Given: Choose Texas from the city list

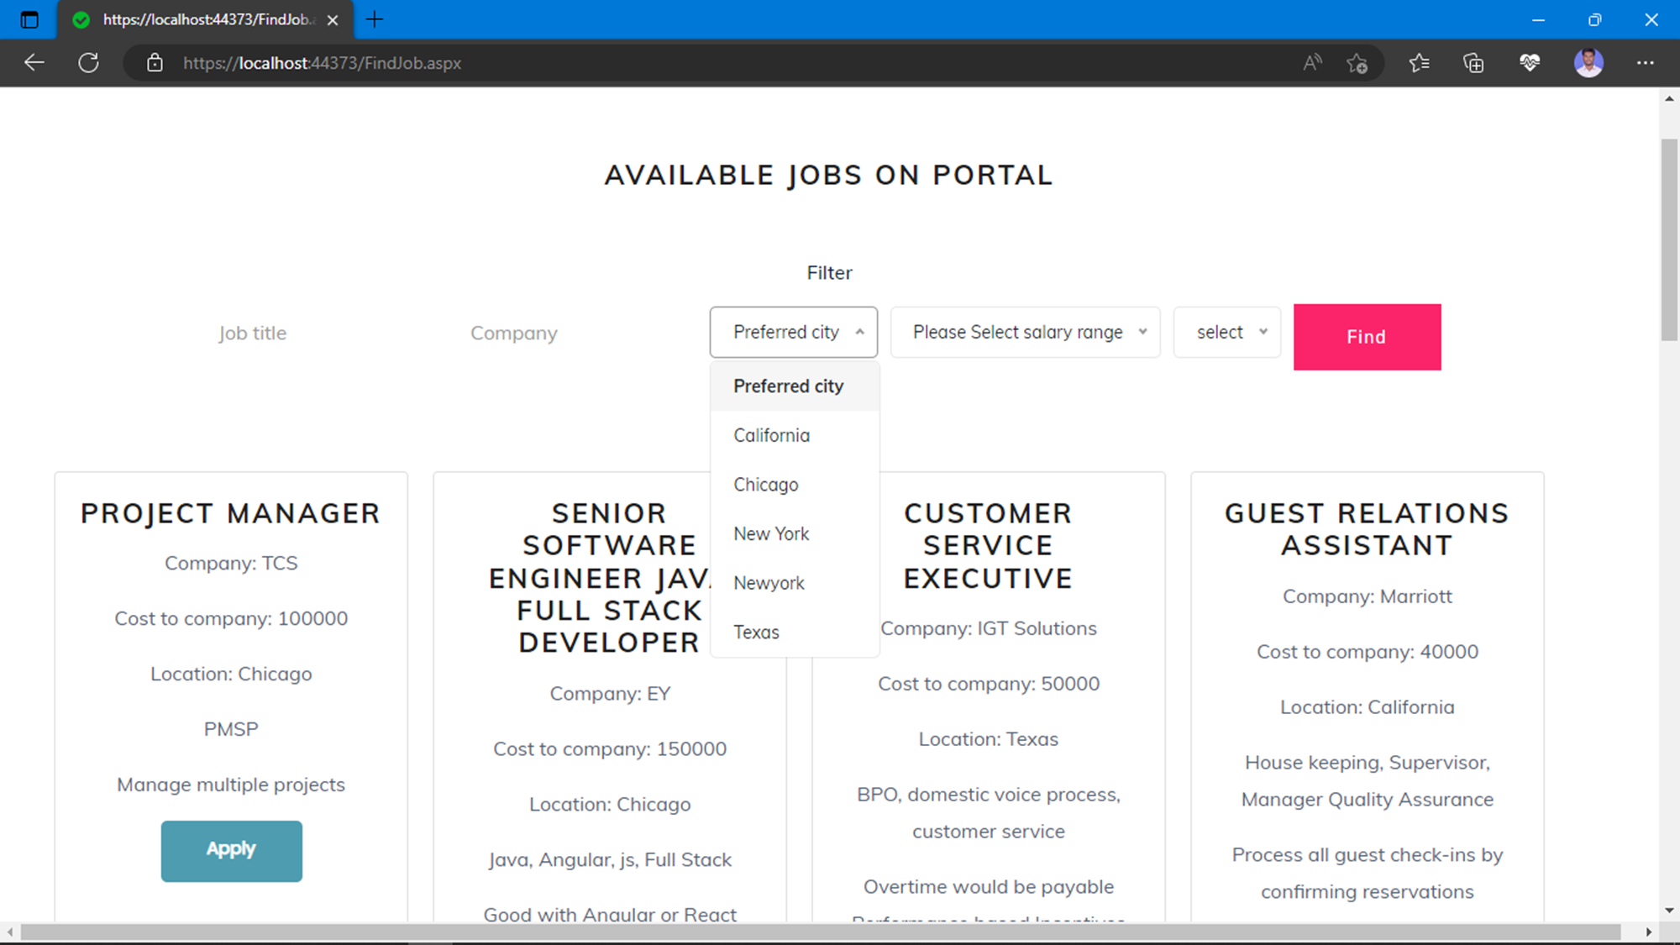Looking at the screenshot, I should 795,633.
